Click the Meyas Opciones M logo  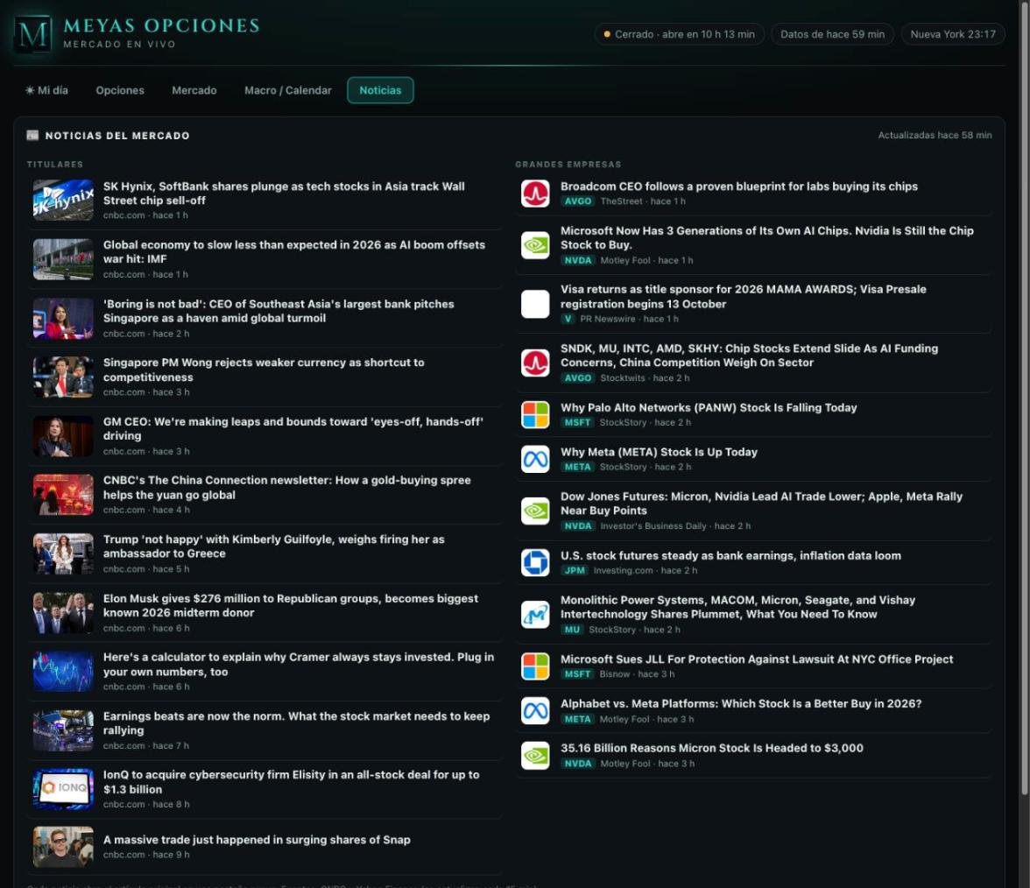tap(33, 33)
